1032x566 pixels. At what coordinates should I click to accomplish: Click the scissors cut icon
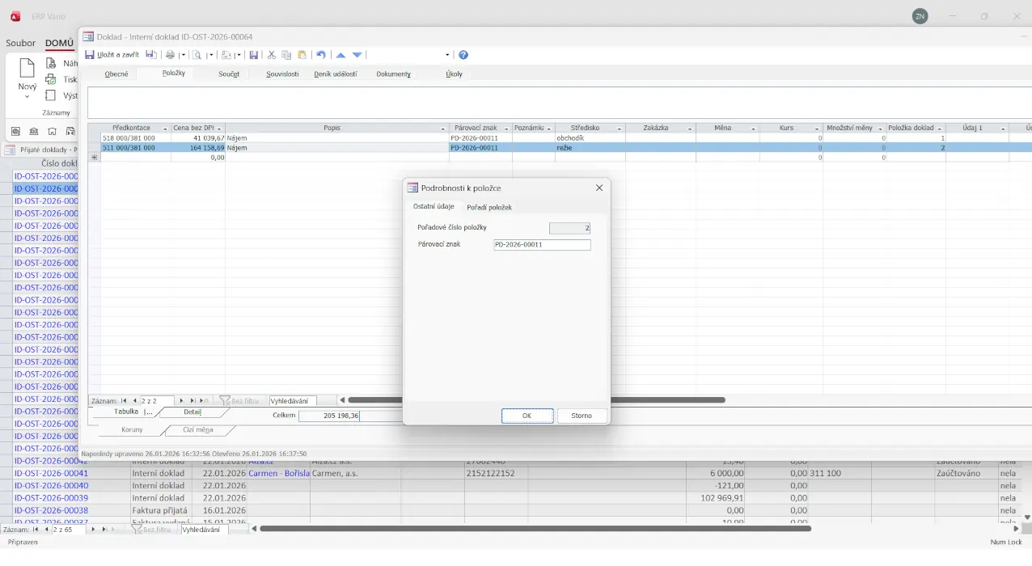pyautogui.click(x=272, y=55)
